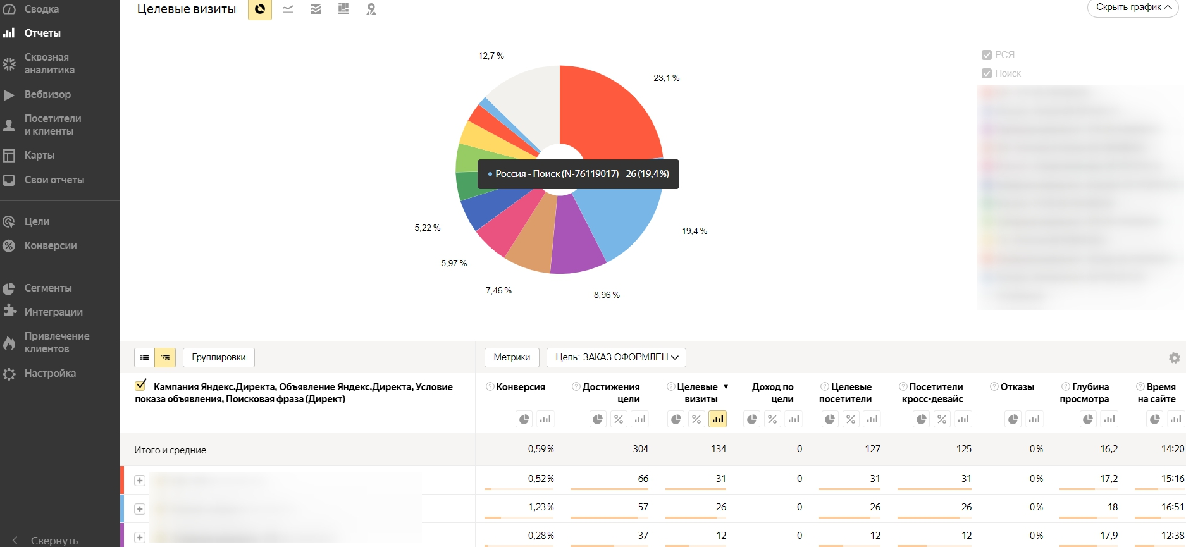Click the Глубина просмотра column header
1186x547 pixels.
(x=1085, y=393)
